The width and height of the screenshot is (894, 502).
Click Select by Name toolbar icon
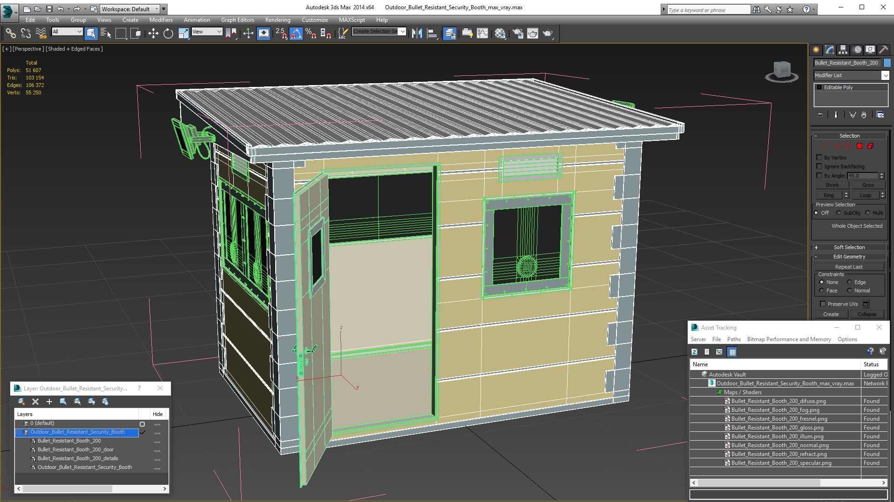coord(106,33)
